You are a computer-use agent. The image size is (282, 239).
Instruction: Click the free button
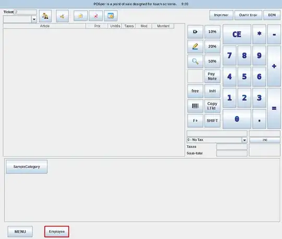(x=195, y=91)
